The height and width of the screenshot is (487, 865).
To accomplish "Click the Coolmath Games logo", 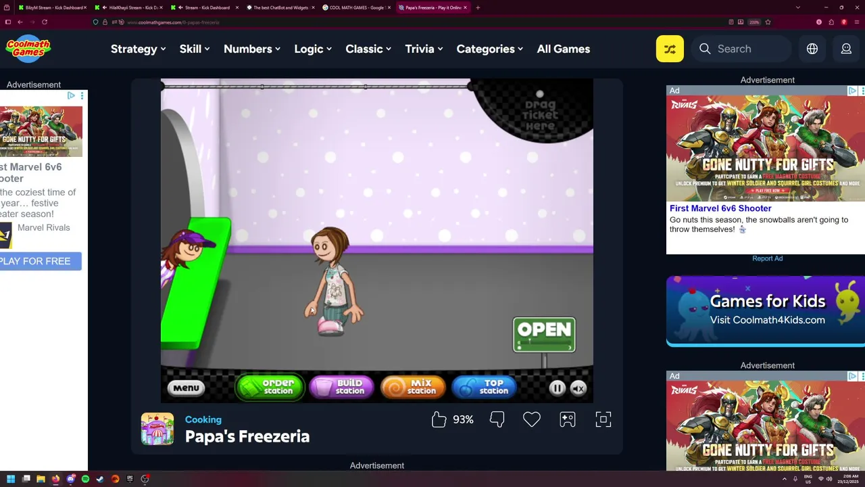I will 28,48.
